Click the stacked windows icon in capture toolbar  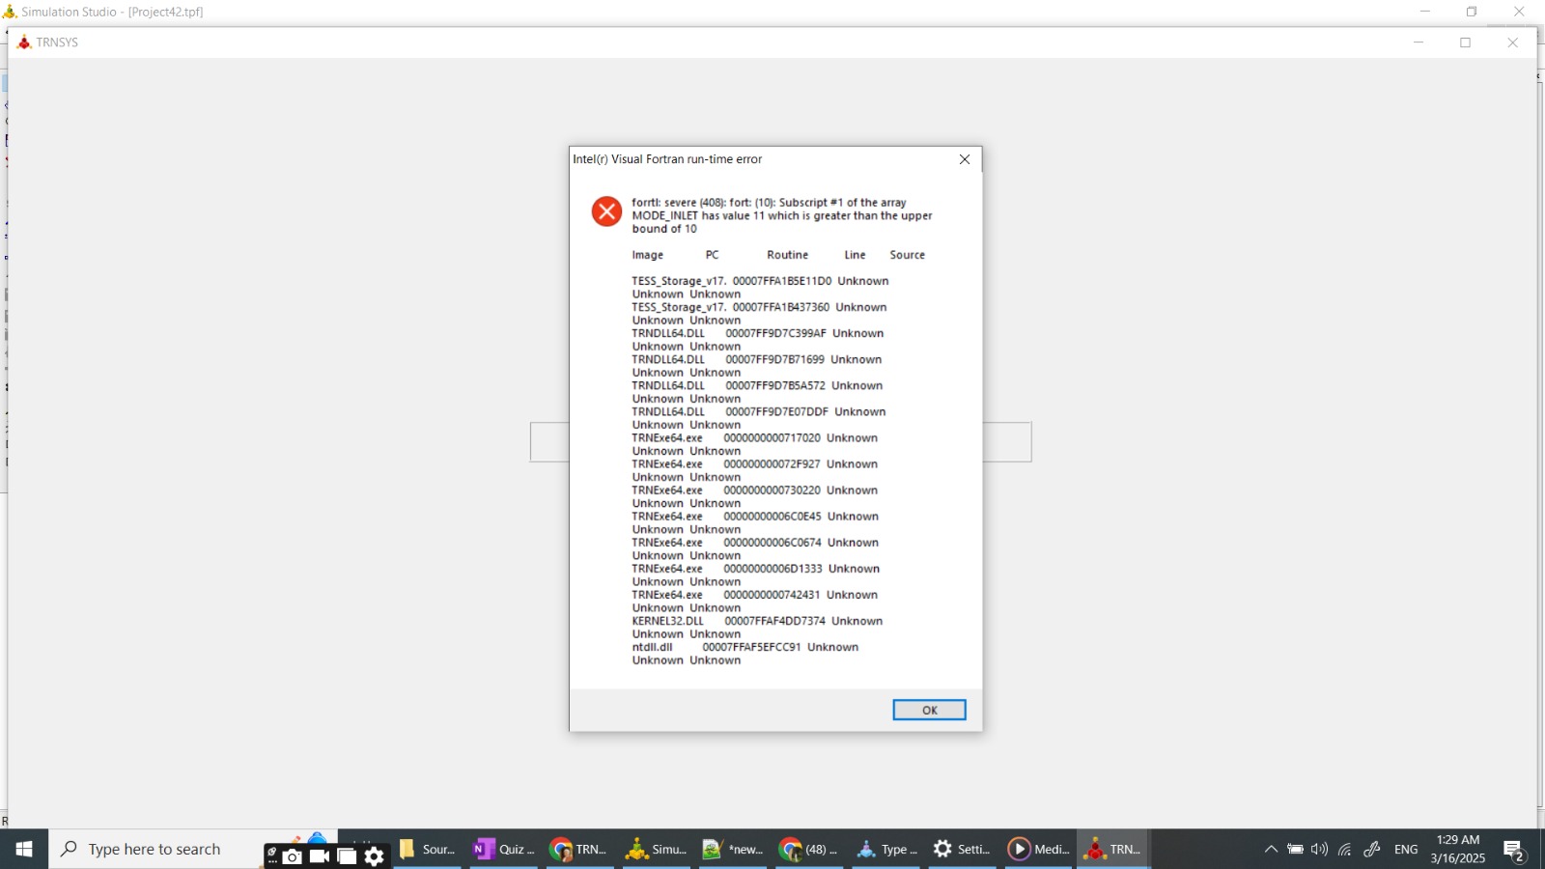click(x=347, y=855)
